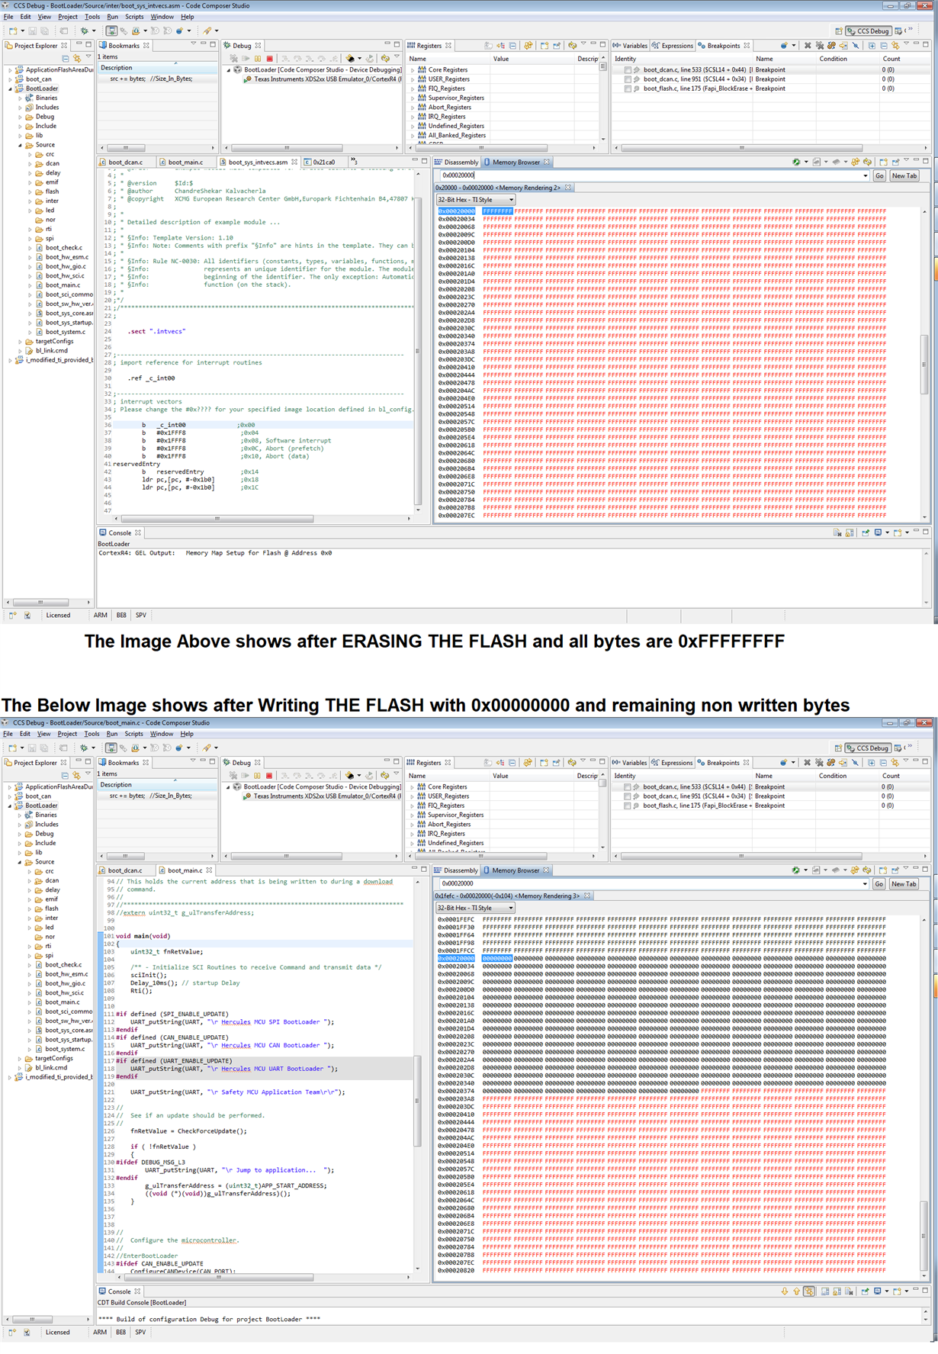This screenshot has height=1354, width=938.
Task: Switch to Expressions tab in lower window
Action: coord(672,763)
